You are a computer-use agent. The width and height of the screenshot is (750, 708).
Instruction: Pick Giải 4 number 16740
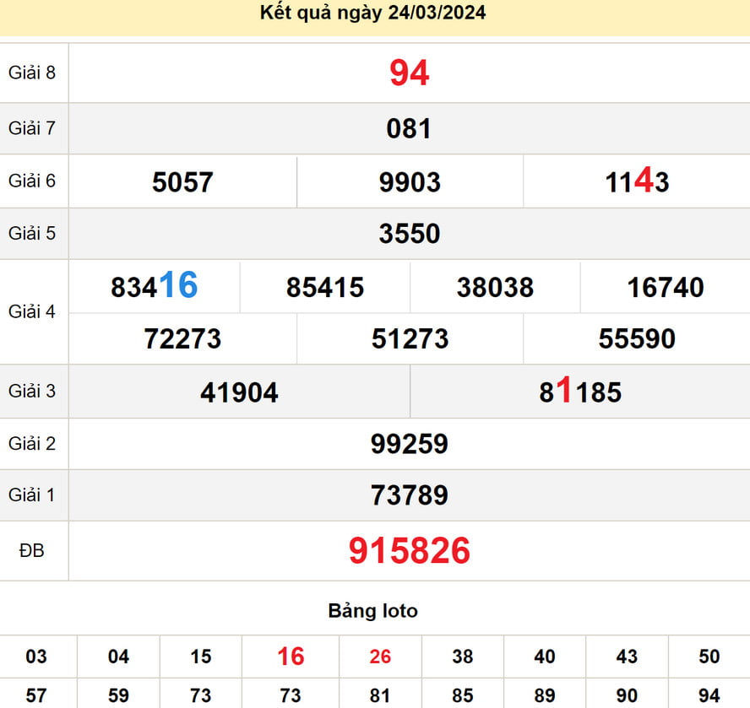click(x=666, y=288)
